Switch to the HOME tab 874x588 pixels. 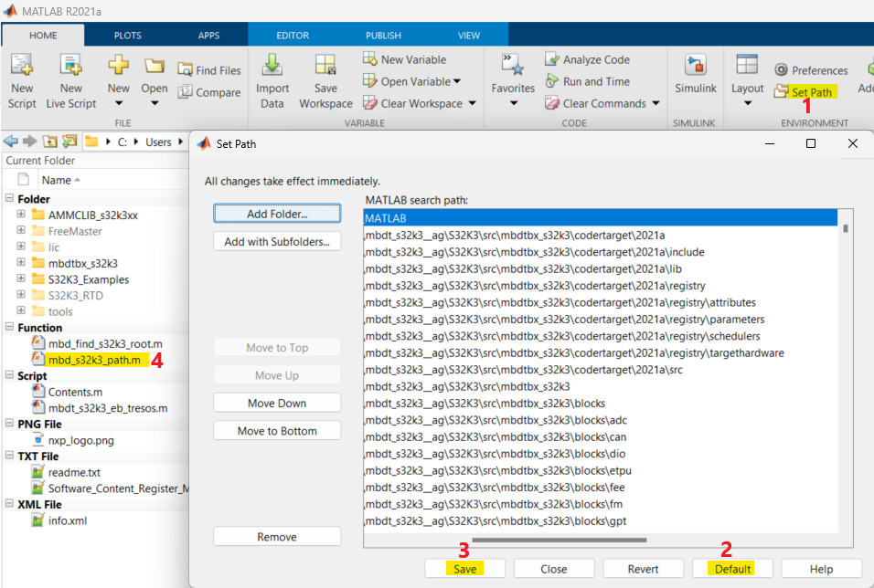pyautogui.click(x=43, y=35)
